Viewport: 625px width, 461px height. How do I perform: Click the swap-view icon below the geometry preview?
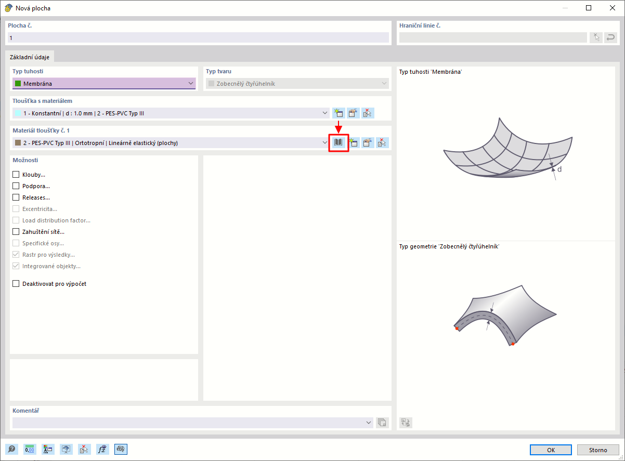point(406,423)
